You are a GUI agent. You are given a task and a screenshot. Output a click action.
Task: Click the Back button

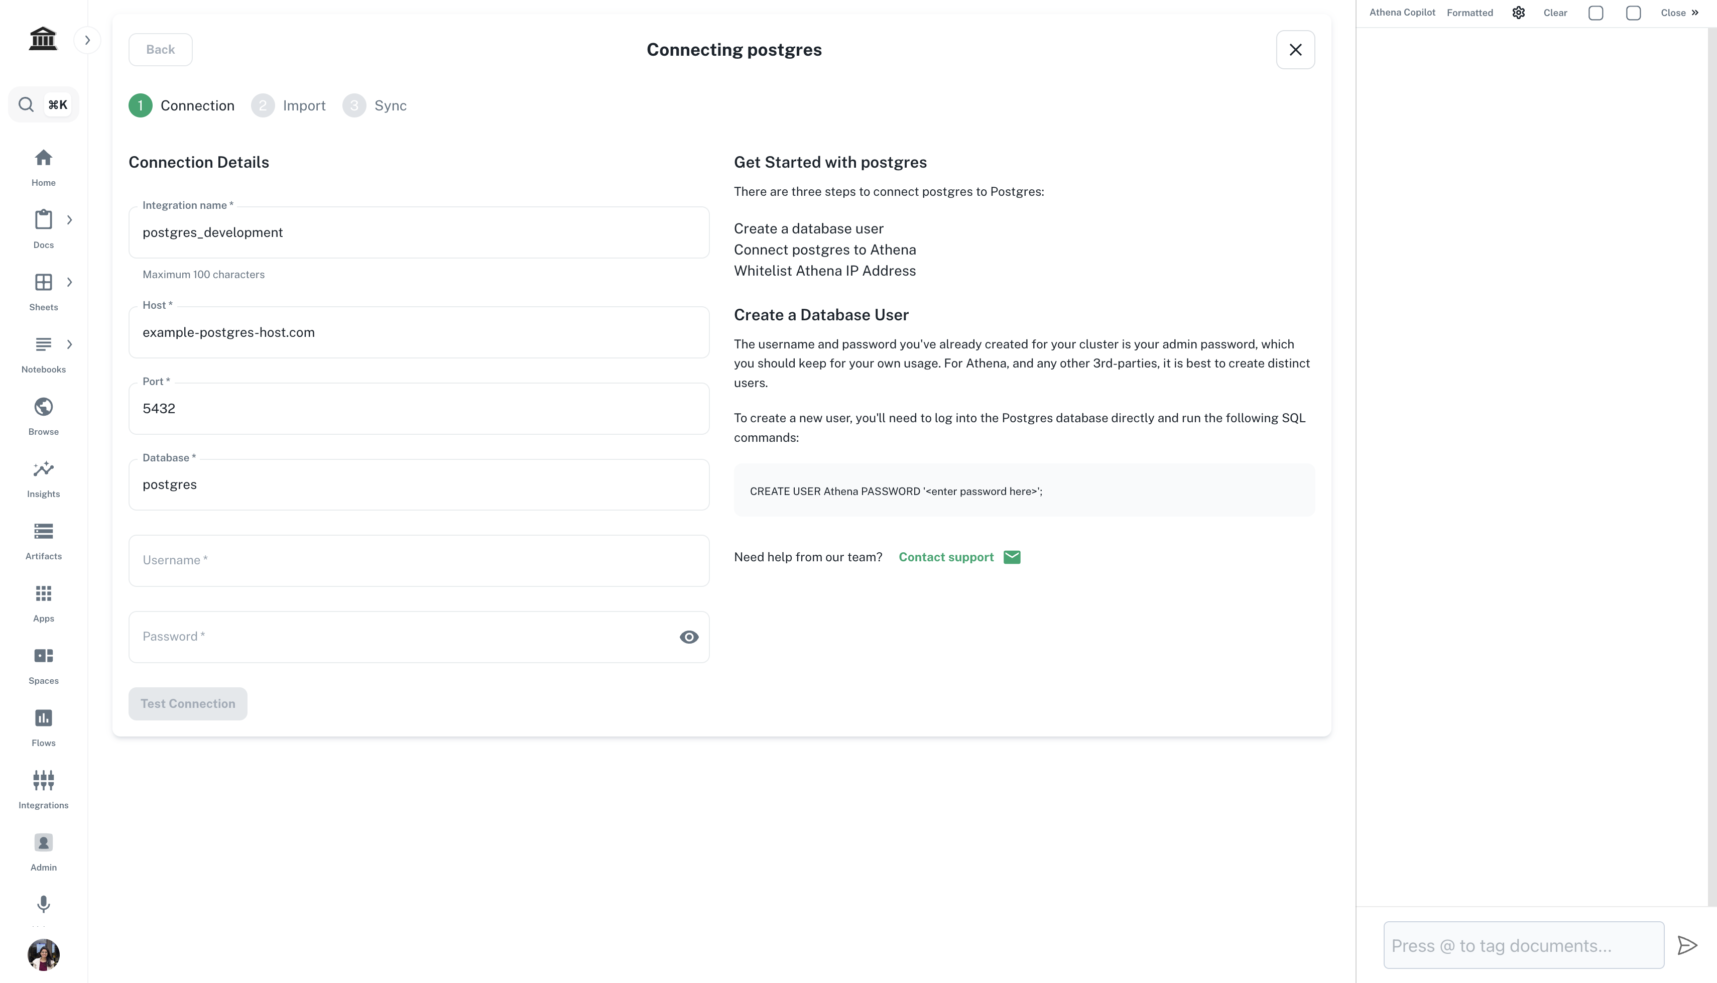point(161,49)
